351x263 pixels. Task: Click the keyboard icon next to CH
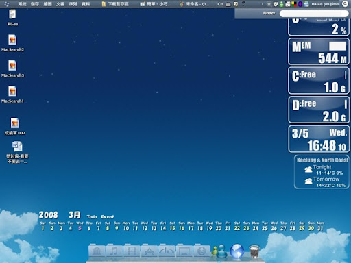228,4
